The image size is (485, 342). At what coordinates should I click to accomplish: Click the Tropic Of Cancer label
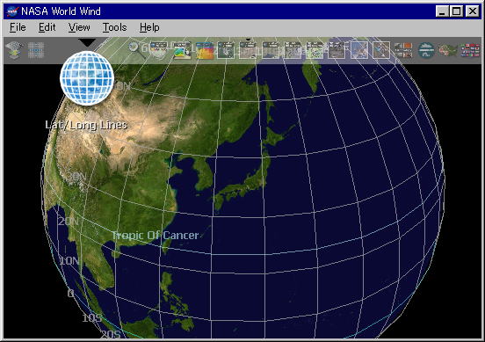point(155,236)
